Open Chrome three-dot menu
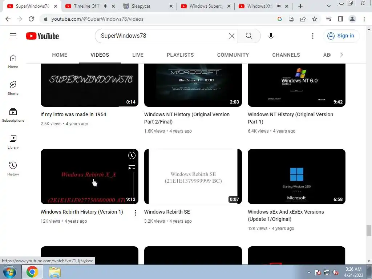372x279 pixels. 364,19
